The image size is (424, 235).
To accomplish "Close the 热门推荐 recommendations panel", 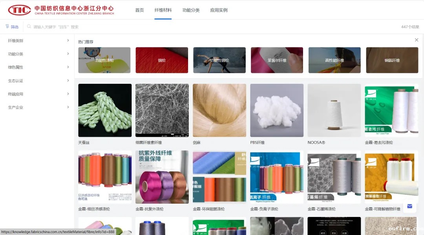I will (417, 40).
